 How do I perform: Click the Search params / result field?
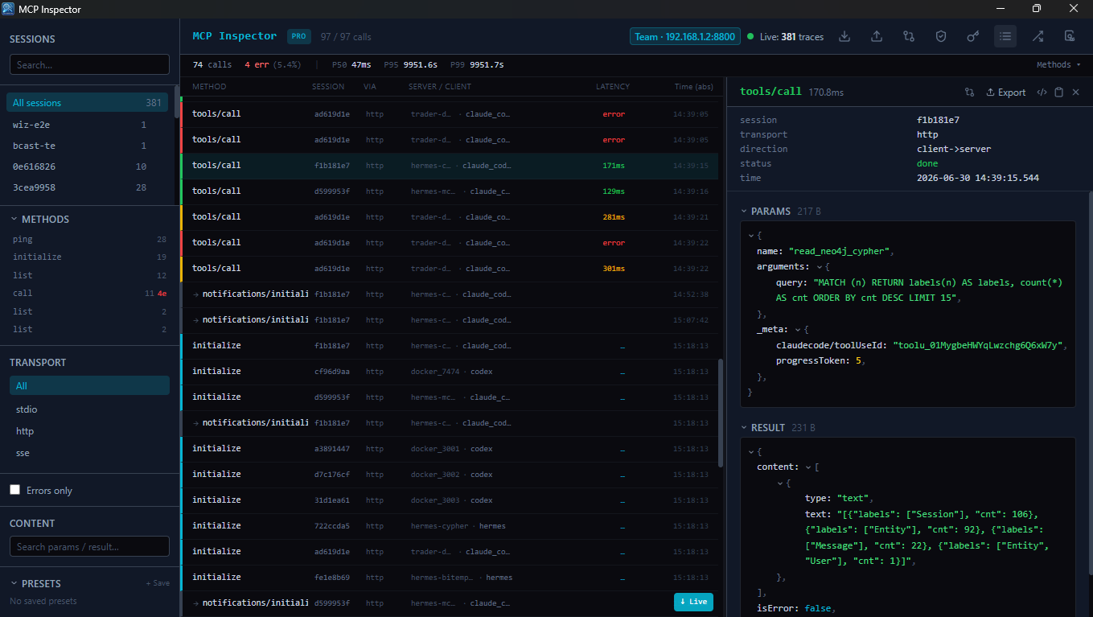click(89, 546)
